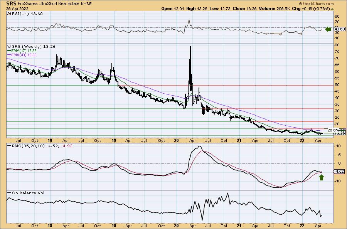Click the Volume 296.5K figure
This screenshot has width=347, height=229.
[275, 8]
